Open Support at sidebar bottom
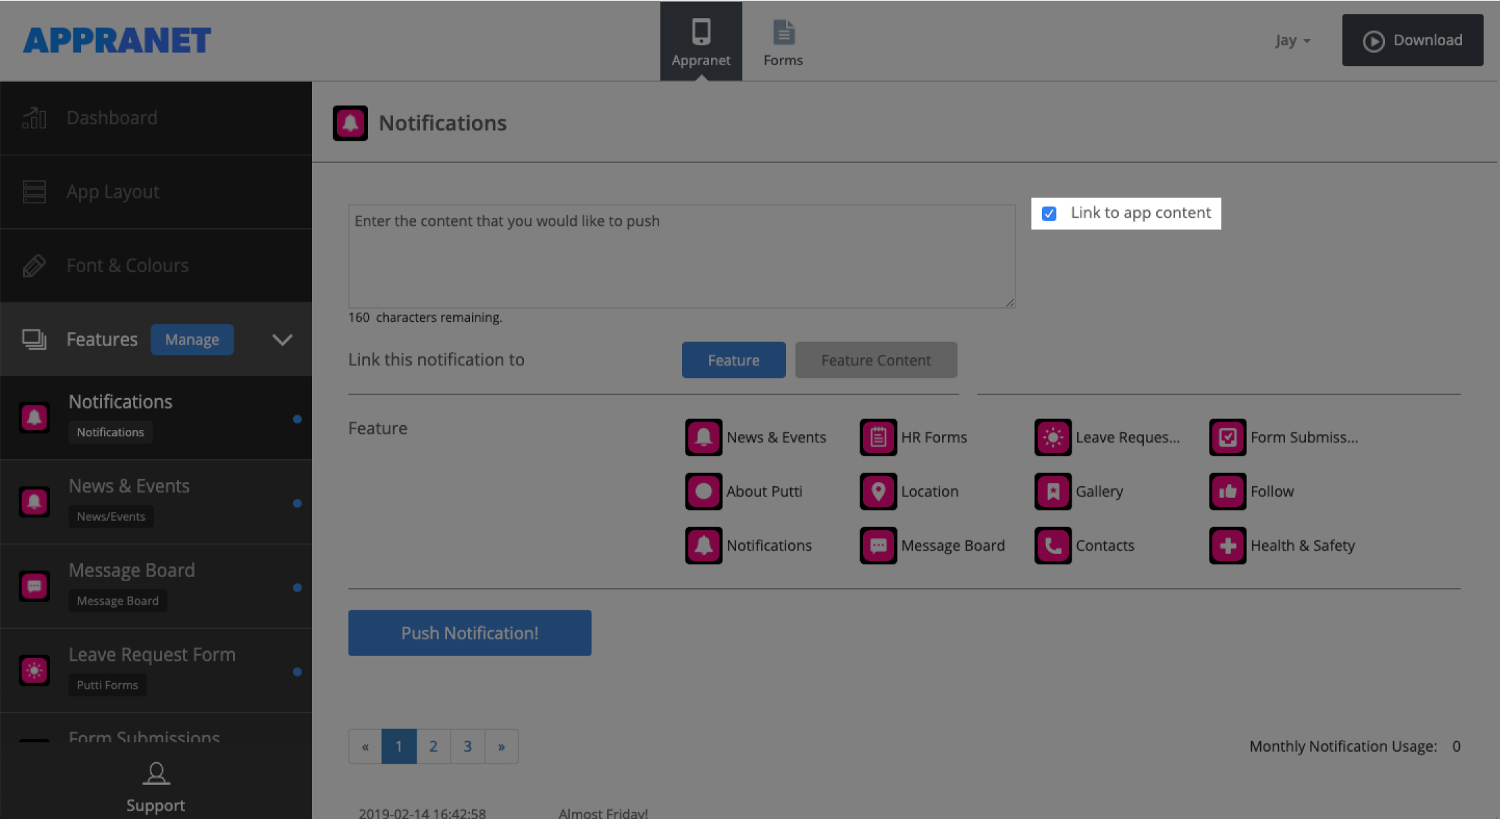Viewport: 1500px width, 819px height. tap(156, 788)
